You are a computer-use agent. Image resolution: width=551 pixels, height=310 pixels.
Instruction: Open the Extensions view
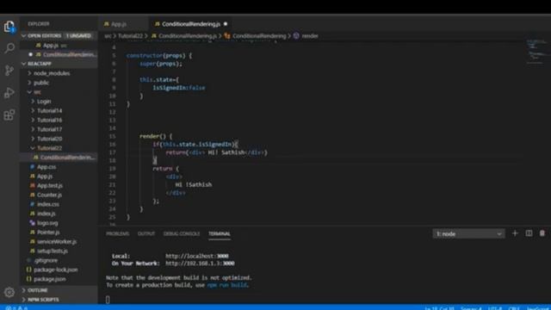tap(9, 115)
